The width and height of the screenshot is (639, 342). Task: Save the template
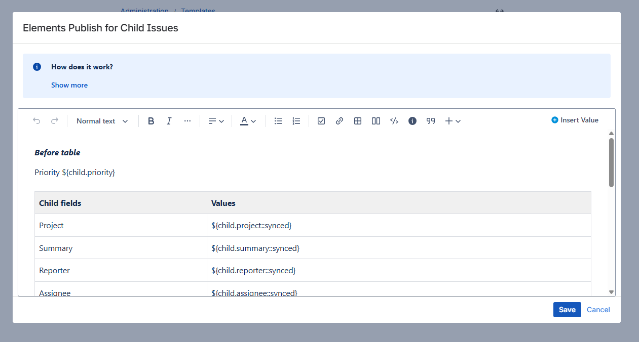[x=567, y=310]
